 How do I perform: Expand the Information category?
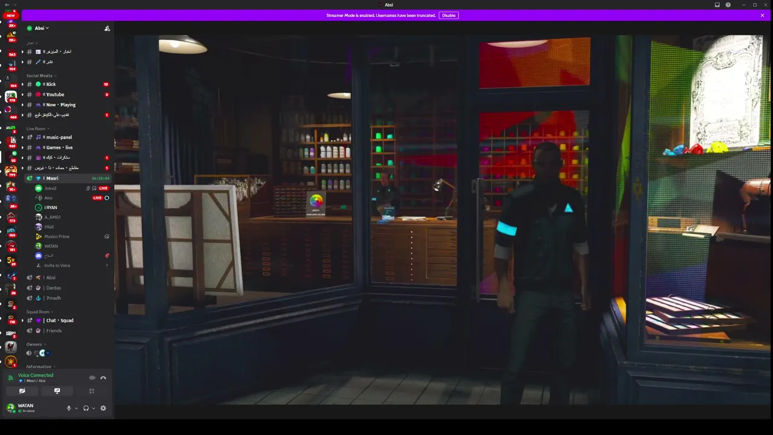(x=40, y=367)
